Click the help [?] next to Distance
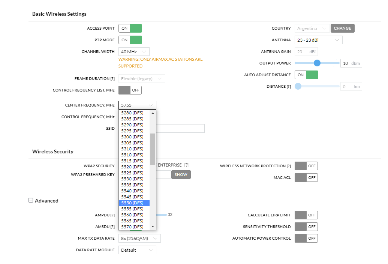The height and width of the screenshot is (264, 388). coord(289,87)
